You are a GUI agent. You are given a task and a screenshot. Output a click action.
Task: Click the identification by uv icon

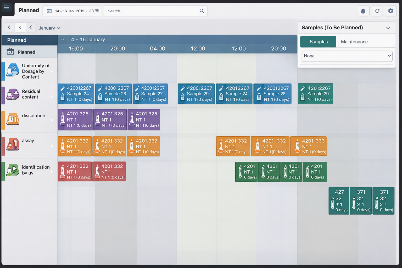click(x=13, y=170)
